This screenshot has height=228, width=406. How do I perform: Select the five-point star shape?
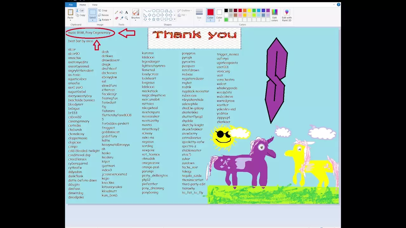(154, 19)
